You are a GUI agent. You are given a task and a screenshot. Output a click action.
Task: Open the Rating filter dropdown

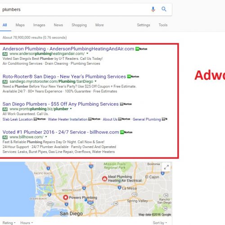[9, 223]
